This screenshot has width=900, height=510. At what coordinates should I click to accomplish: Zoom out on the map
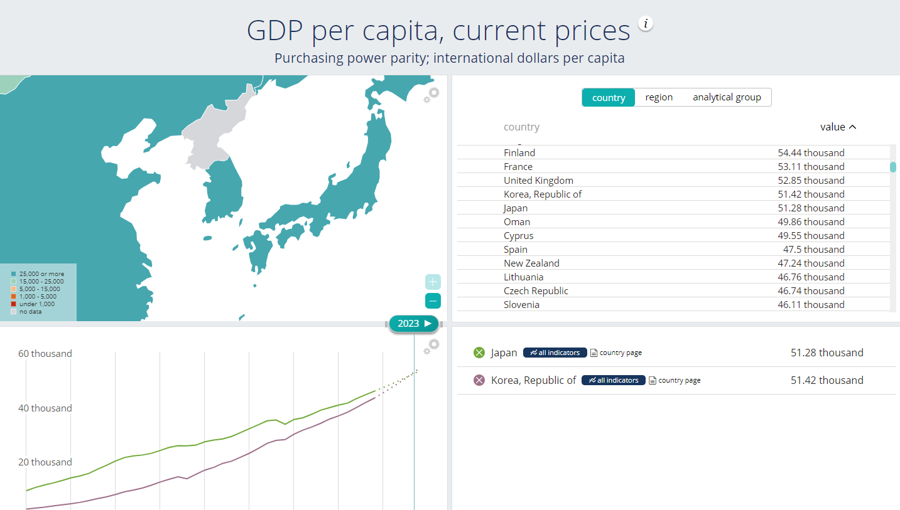point(433,301)
